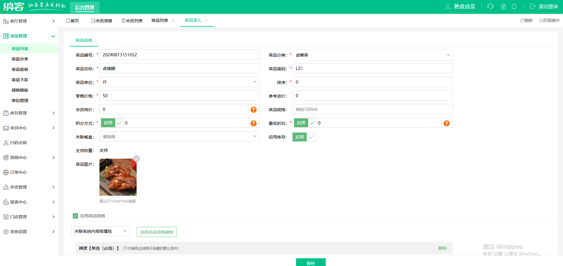Click help icon beside 会员特价 field

tap(254, 110)
